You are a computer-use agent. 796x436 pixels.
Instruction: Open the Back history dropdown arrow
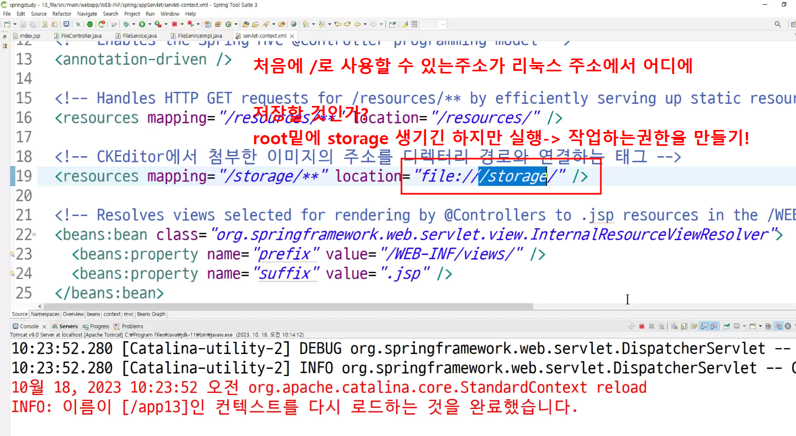(x=365, y=24)
